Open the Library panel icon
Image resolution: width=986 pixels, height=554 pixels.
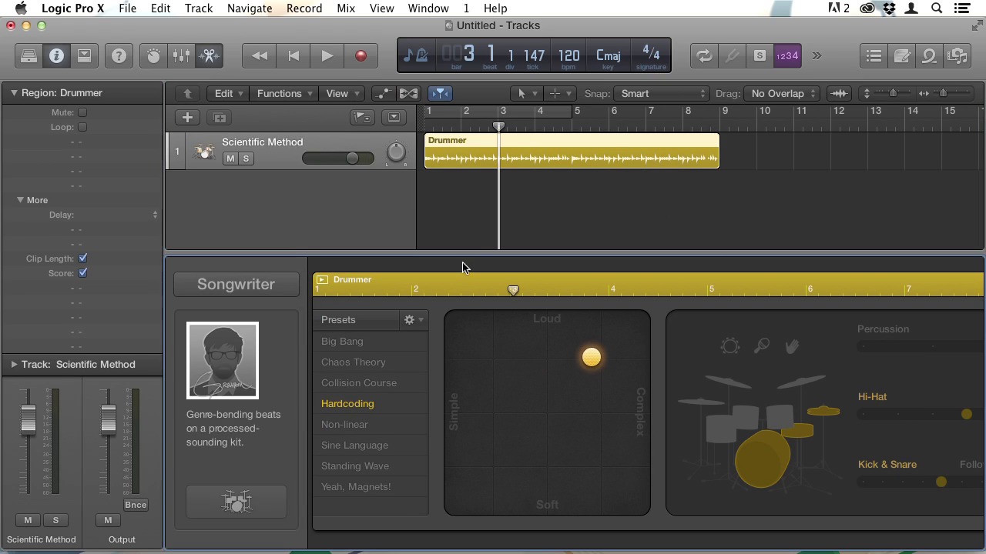pyautogui.click(x=29, y=55)
